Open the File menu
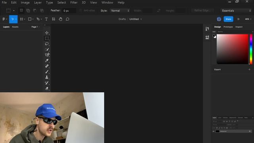 coord(4,3)
